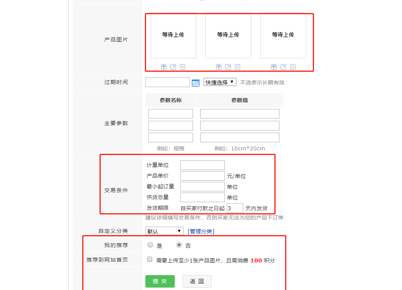Click upload icon under third product image

pyautogui.click(x=274, y=67)
